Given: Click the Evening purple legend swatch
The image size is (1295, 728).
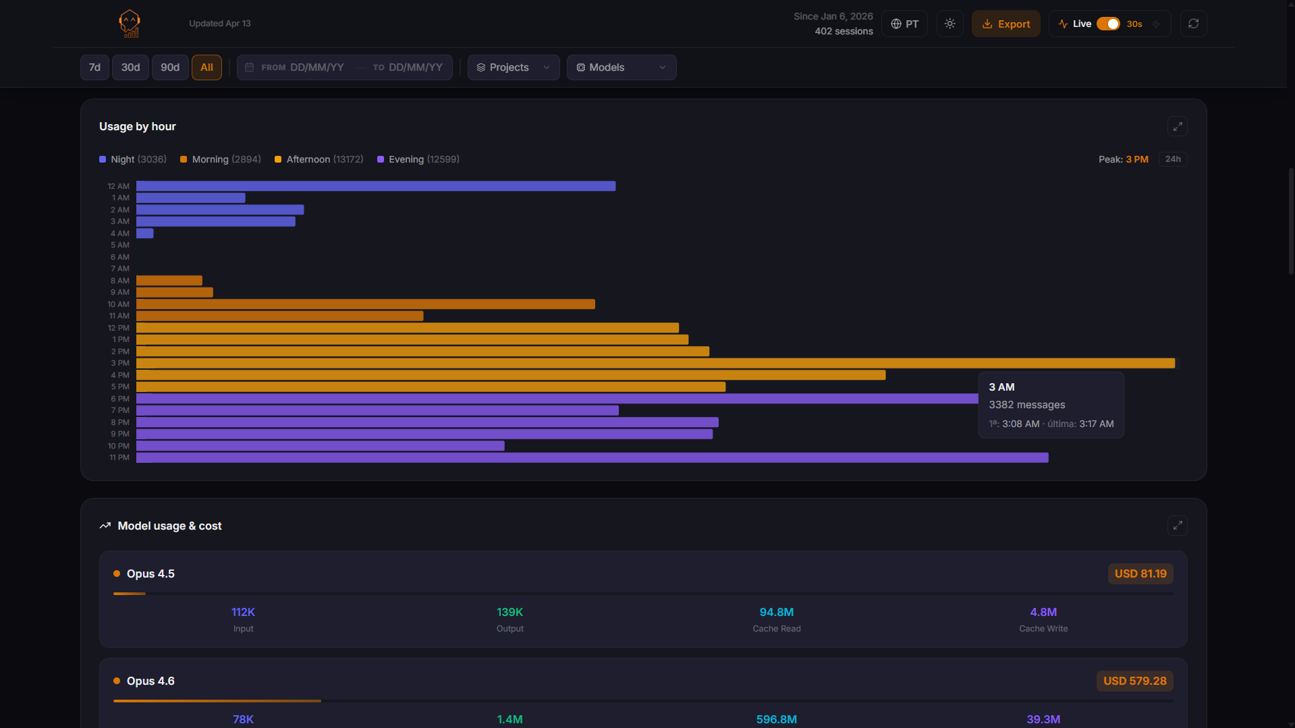Looking at the screenshot, I should (381, 159).
